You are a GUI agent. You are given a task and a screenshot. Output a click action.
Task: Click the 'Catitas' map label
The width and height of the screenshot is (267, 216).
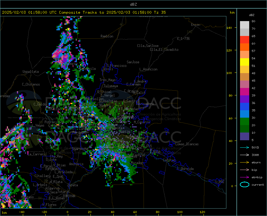click(169, 160)
